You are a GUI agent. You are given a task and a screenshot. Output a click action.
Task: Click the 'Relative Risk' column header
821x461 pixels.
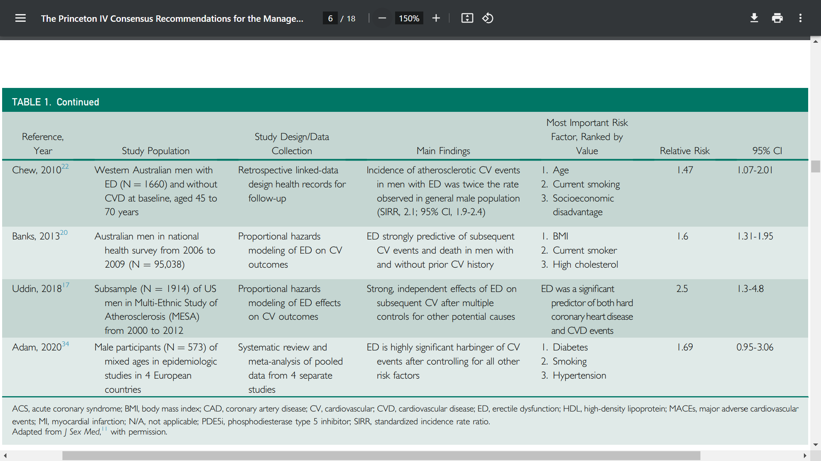pos(685,151)
